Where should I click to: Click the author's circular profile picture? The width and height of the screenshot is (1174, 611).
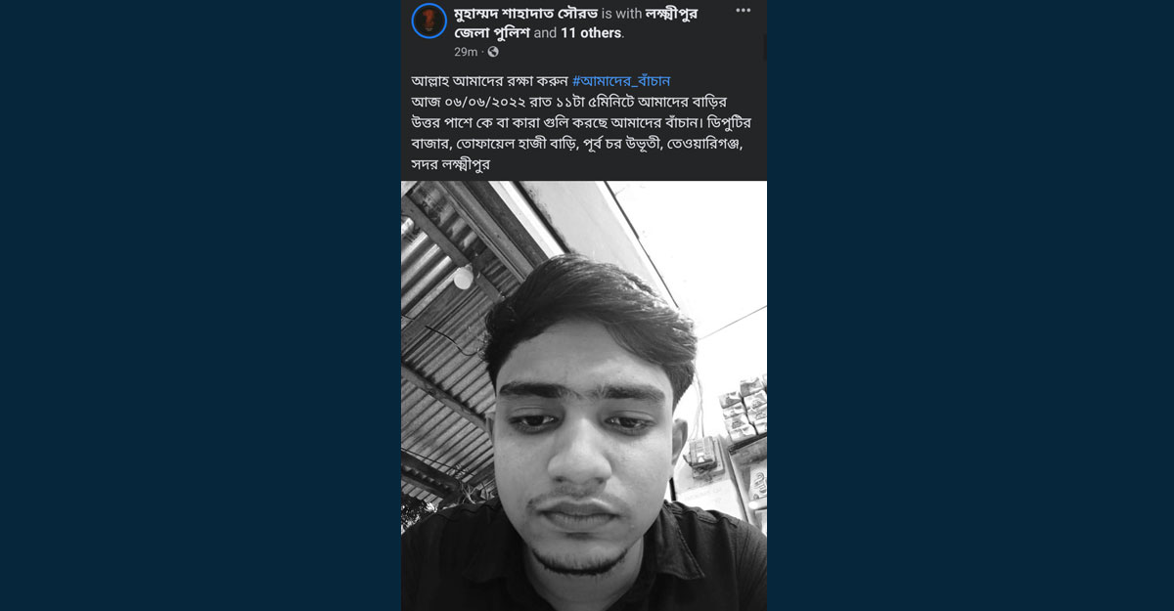(x=429, y=21)
